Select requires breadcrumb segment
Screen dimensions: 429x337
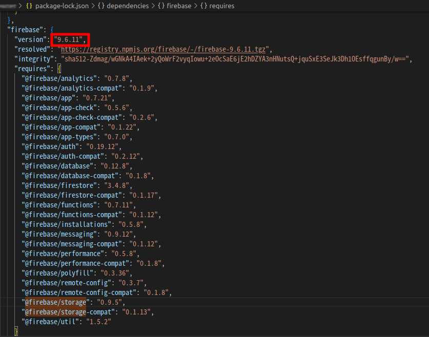pos(221,6)
